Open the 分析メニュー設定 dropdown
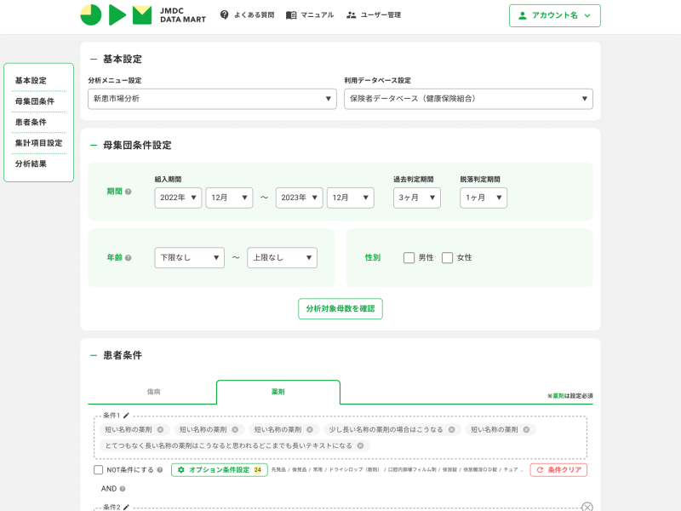Image resolution: width=681 pixels, height=511 pixels. pyautogui.click(x=212, y=99)
